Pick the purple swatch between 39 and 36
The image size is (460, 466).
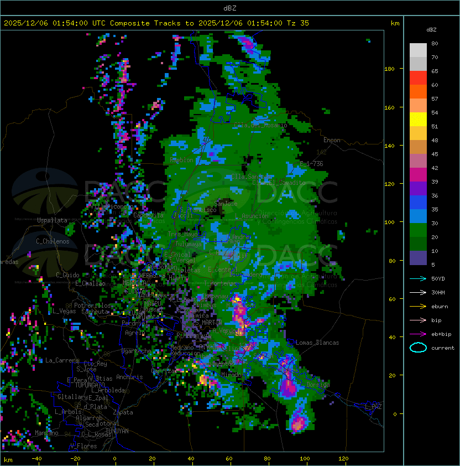[418, 189]
